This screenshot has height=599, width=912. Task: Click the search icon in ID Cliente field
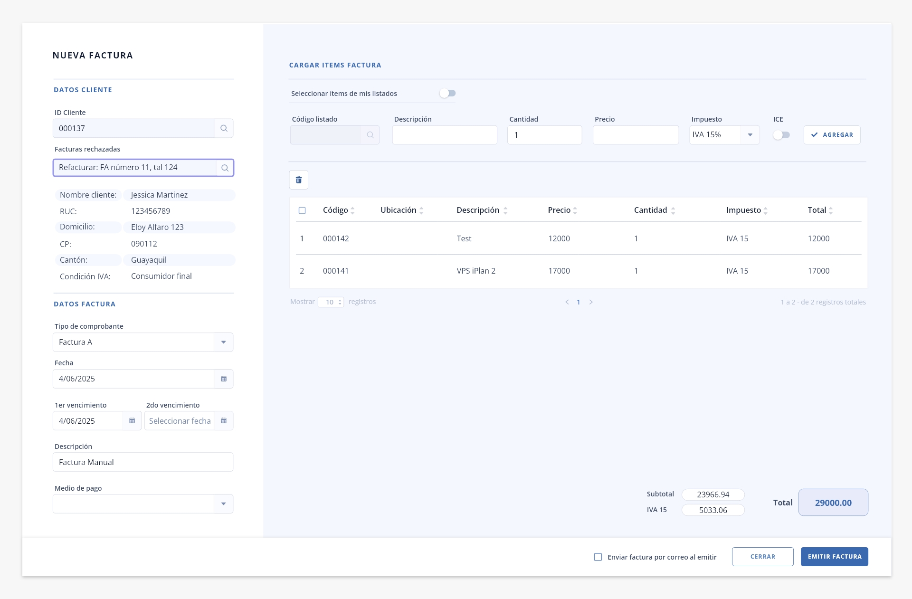224,128
